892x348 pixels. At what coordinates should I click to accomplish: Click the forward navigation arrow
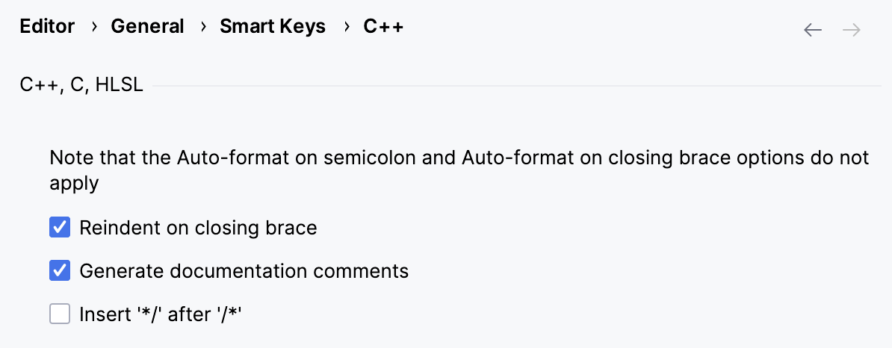tap(852, 30)
